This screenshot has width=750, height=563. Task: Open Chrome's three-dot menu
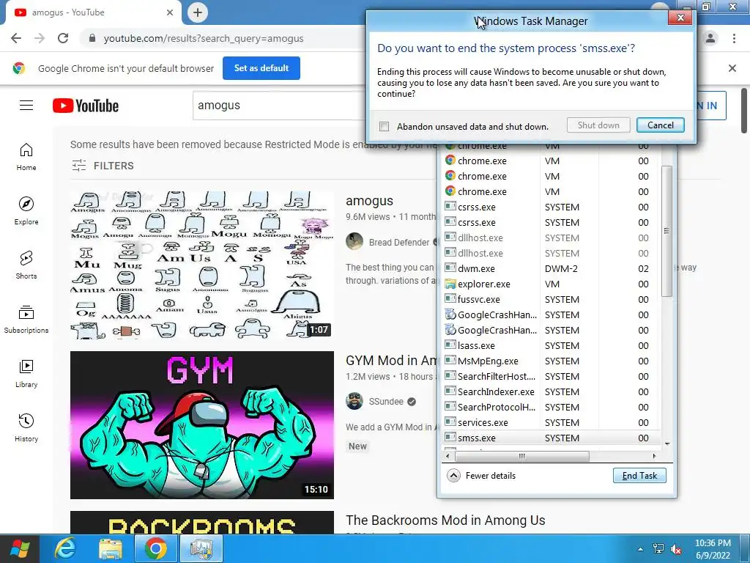click(734, 38)
